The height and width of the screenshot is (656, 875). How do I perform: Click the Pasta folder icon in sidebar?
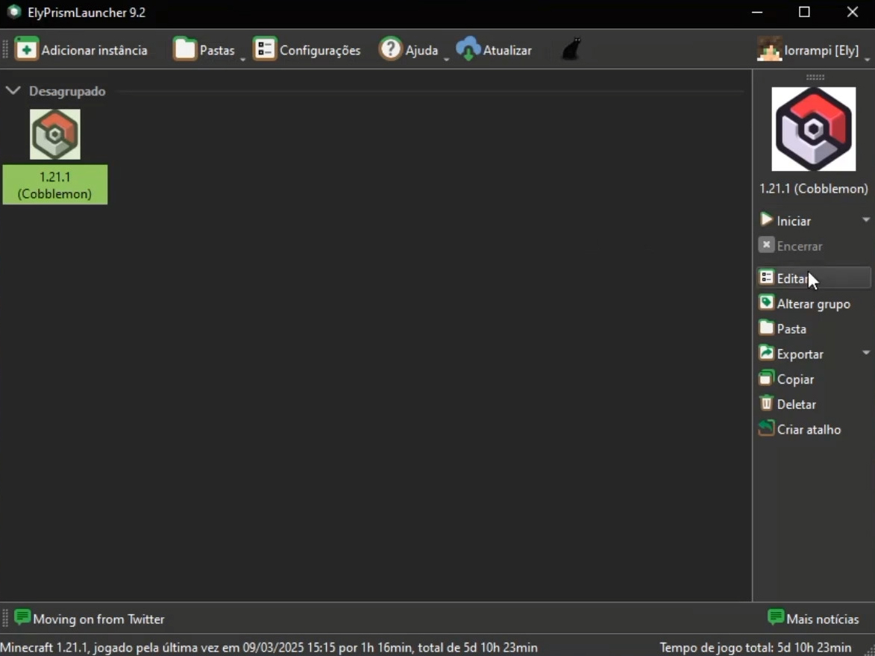[766, 328]
